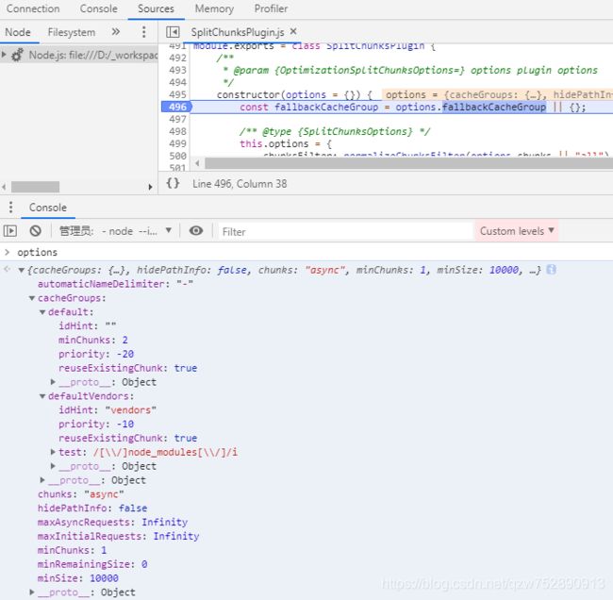Viewport: 613px width, 600px height.
Task: Click minChunks: 2 in default group
Action: pyautogui.click(x=93, y=340)
